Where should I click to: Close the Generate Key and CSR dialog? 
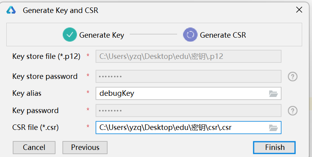[x=299, y=10]
